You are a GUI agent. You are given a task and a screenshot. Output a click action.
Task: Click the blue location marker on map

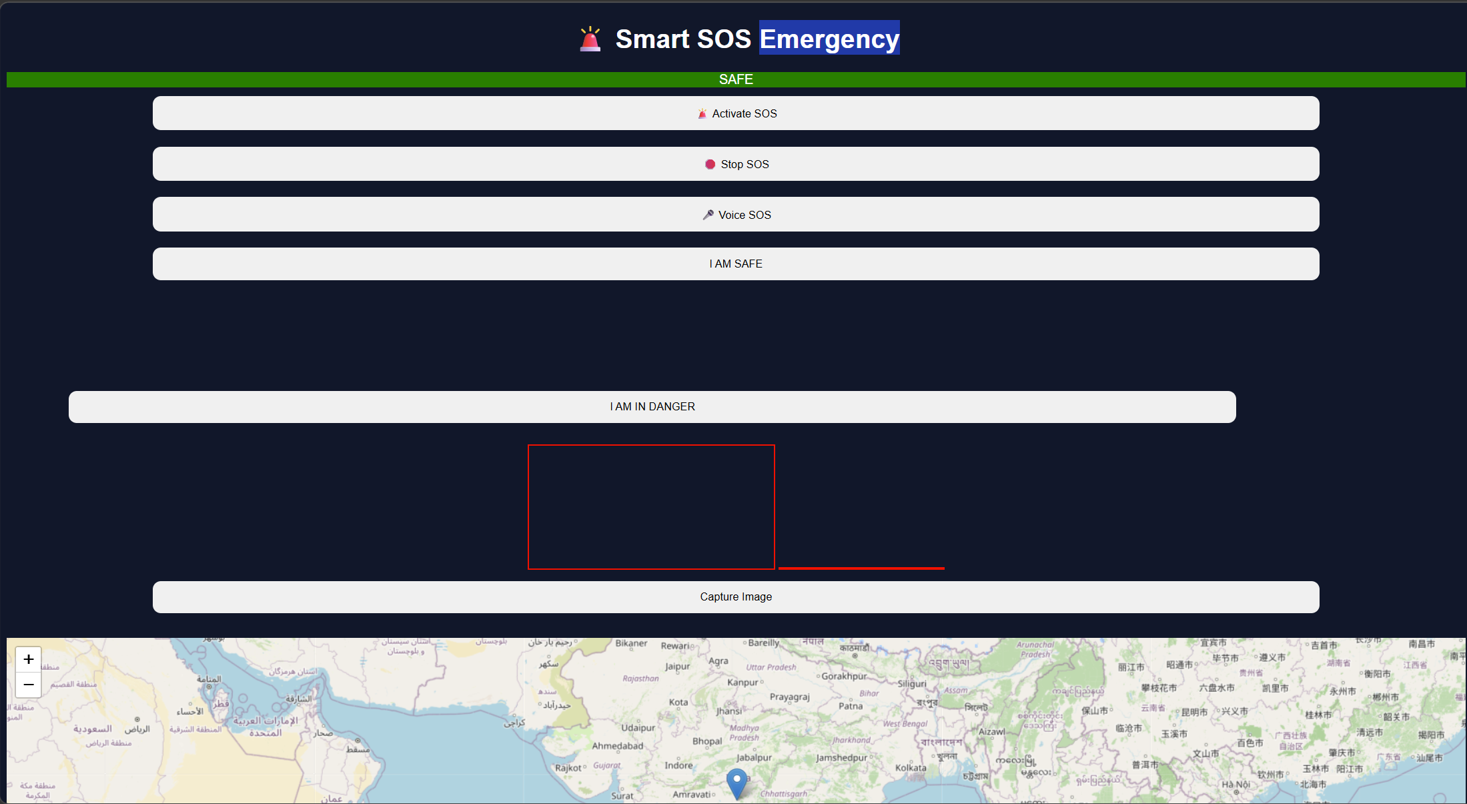pos(737,784)
